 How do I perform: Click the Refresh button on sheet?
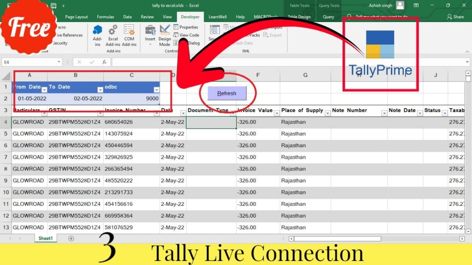[x=227, y=93]
